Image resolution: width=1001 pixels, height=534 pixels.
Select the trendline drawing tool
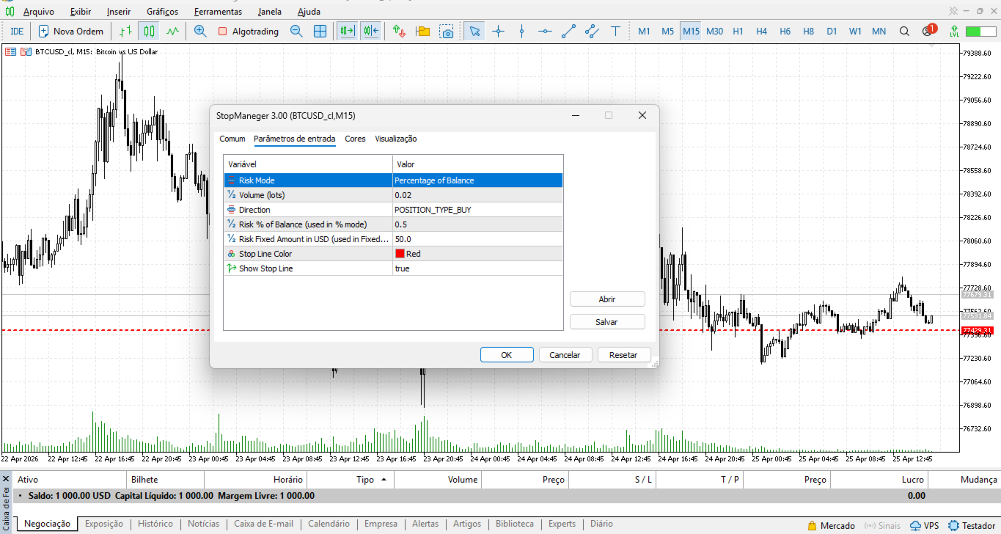568,32
